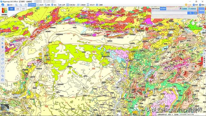Select the ellipse drawing tool in sidebar
The width and height of the screenshot is (206, 116).
3,63
